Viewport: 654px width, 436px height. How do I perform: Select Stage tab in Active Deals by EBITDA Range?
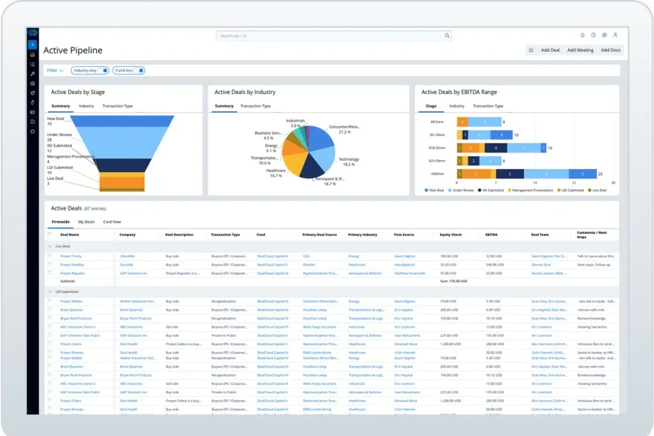click(430, 106)
